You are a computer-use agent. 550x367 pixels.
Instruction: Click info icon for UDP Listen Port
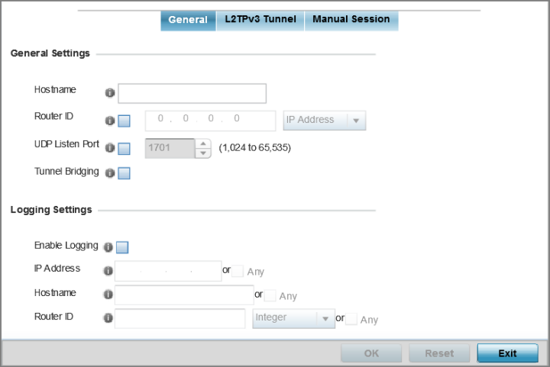click(110, 148)
